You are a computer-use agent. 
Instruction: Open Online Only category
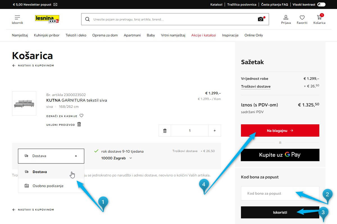254,35
